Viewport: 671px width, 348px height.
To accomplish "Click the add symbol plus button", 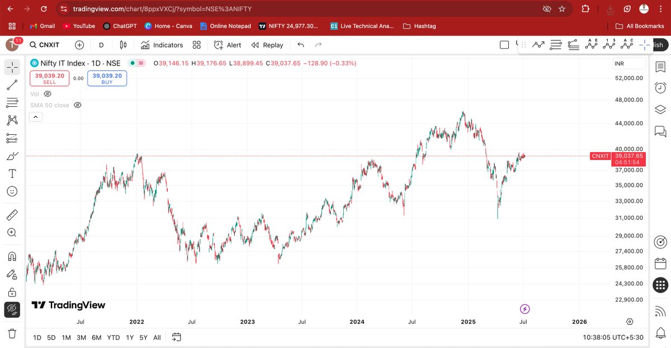I will coord(79,45).
